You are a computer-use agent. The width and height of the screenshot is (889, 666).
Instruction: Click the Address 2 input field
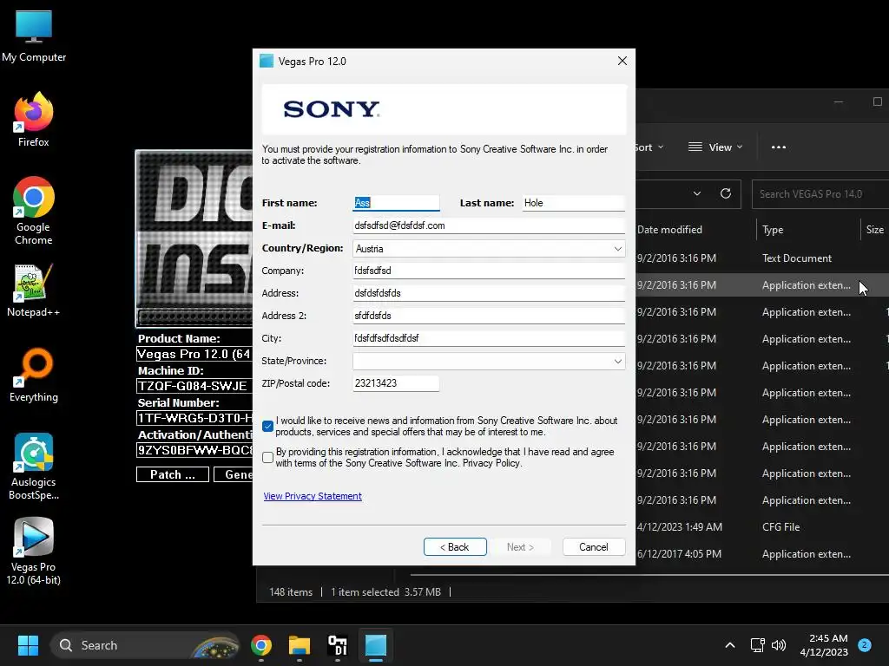489,316
